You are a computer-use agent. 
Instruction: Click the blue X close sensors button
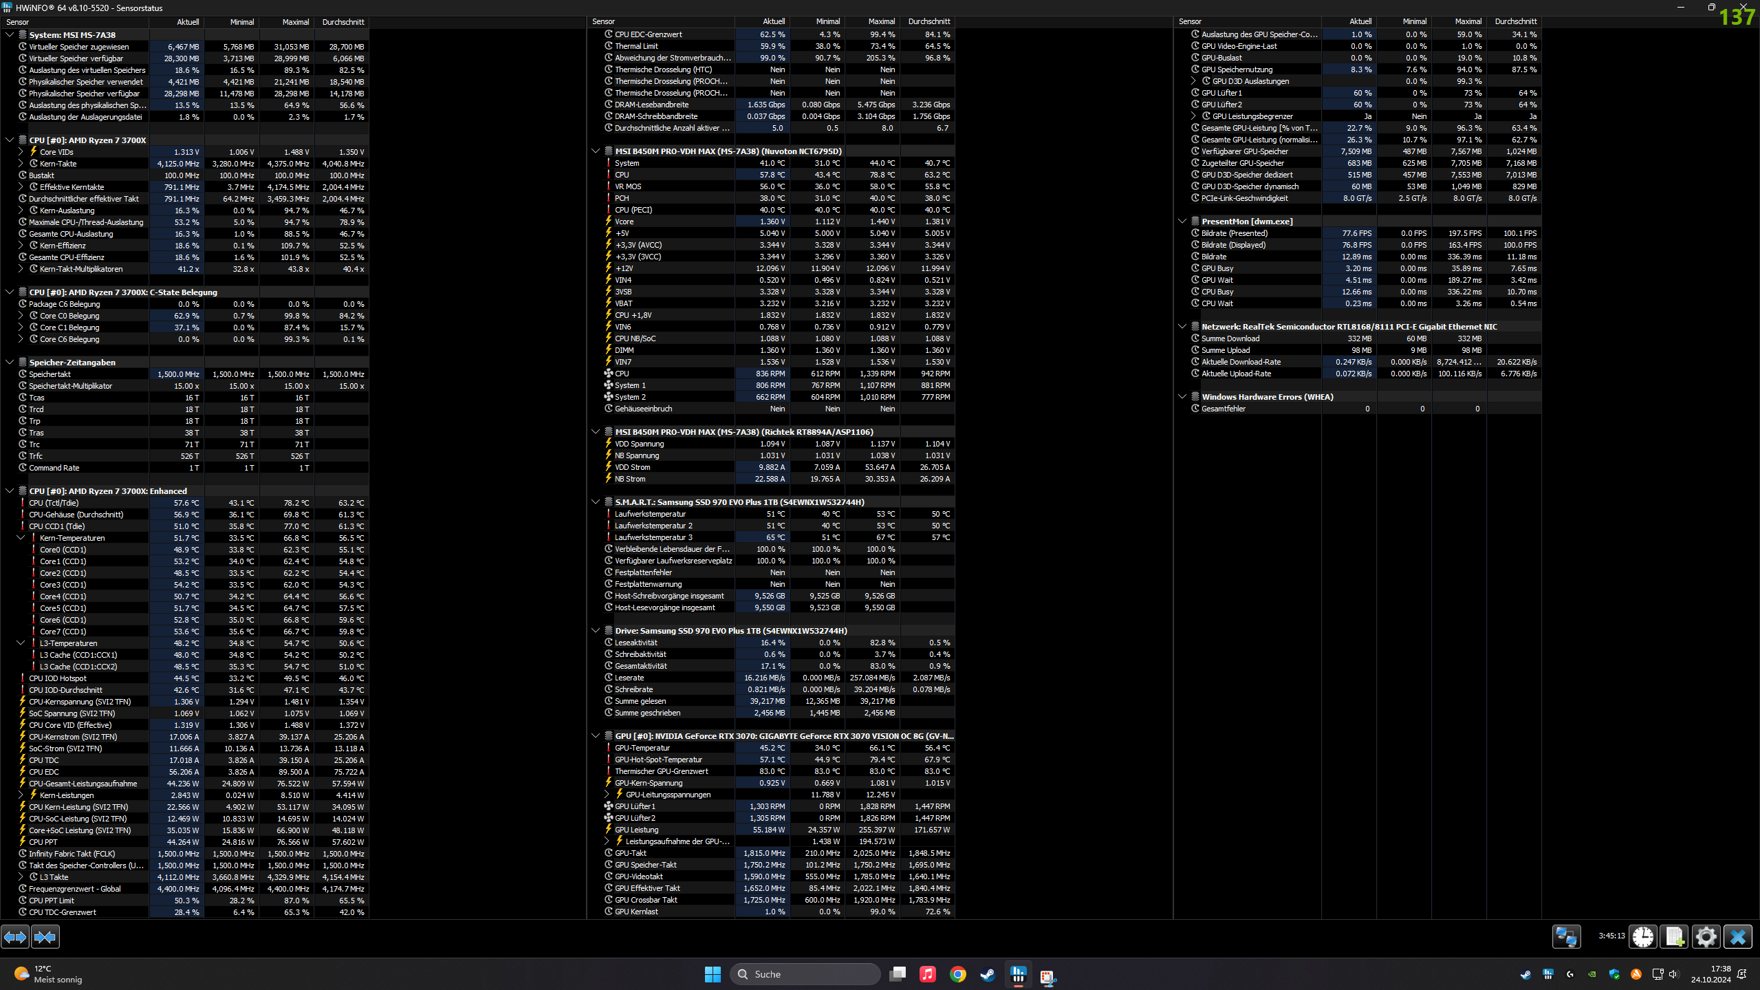[x=1737, y=936]
